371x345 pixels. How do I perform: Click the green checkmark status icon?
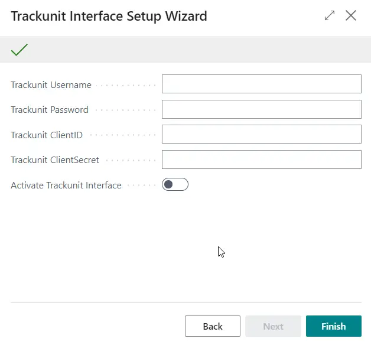pos(19,50)
